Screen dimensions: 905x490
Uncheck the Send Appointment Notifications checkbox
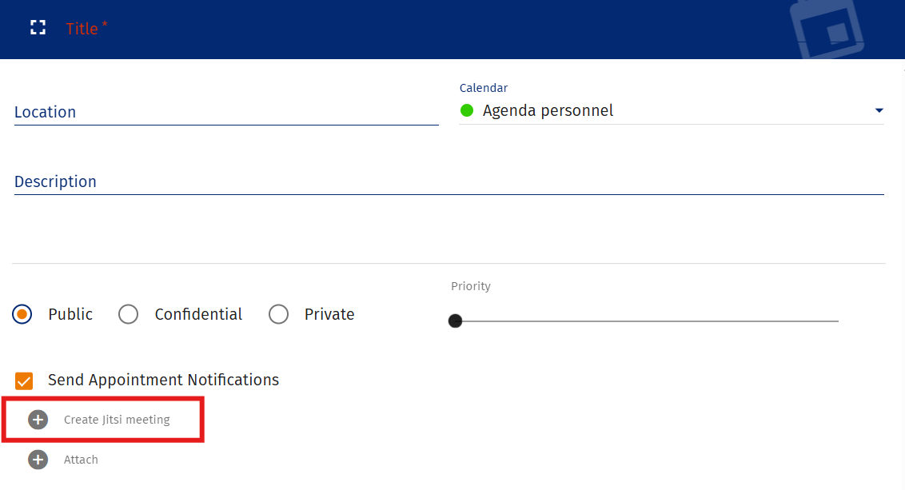pos(24,380)
